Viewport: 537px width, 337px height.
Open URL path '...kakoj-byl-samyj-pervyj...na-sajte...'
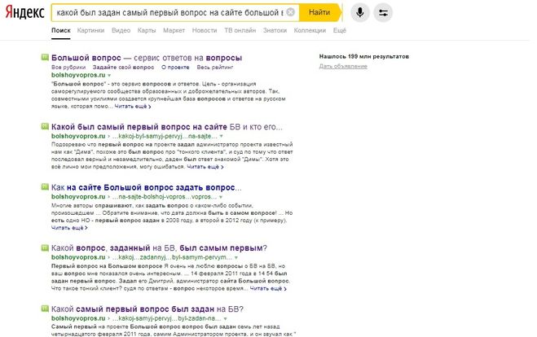click(x=165, y=136)
